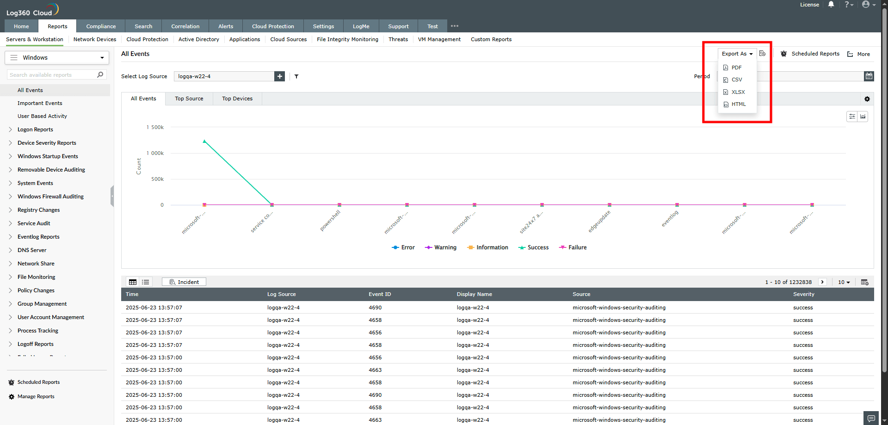
Task: Open the export history icon beside Export As
Action: [762, 54]
